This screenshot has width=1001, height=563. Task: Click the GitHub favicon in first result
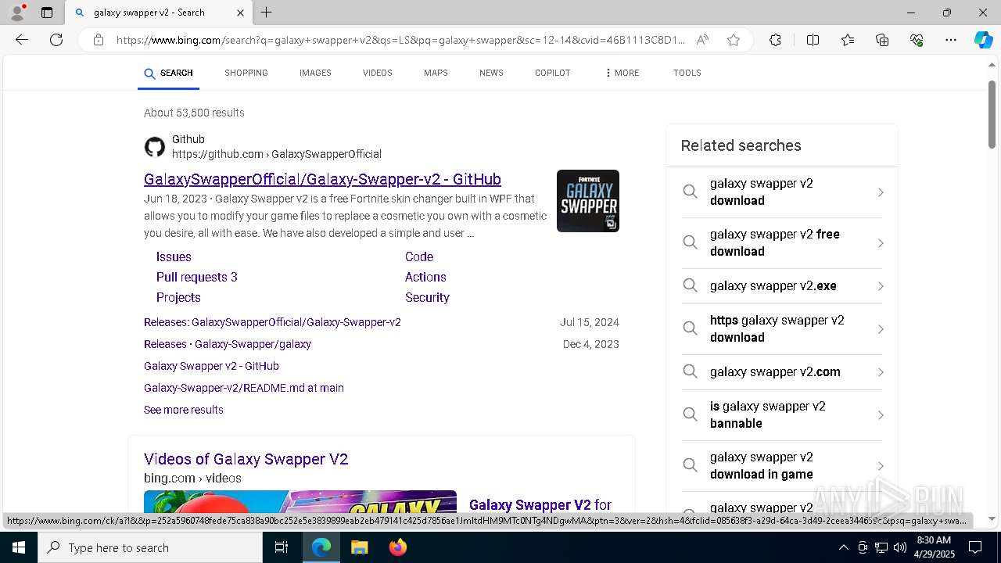pos(155,147)
